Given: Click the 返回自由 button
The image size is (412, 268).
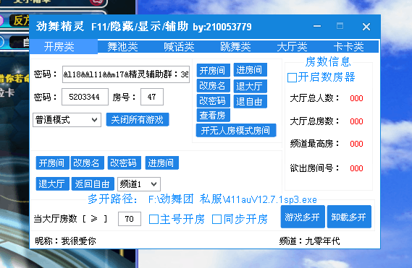Looking at the screenshot, I should [93, 183].
